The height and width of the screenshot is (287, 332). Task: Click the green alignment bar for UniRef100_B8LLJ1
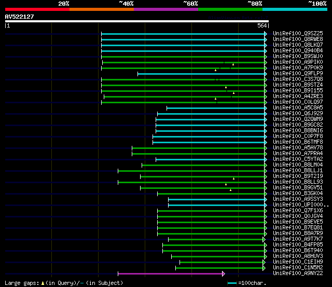(191, 171)
